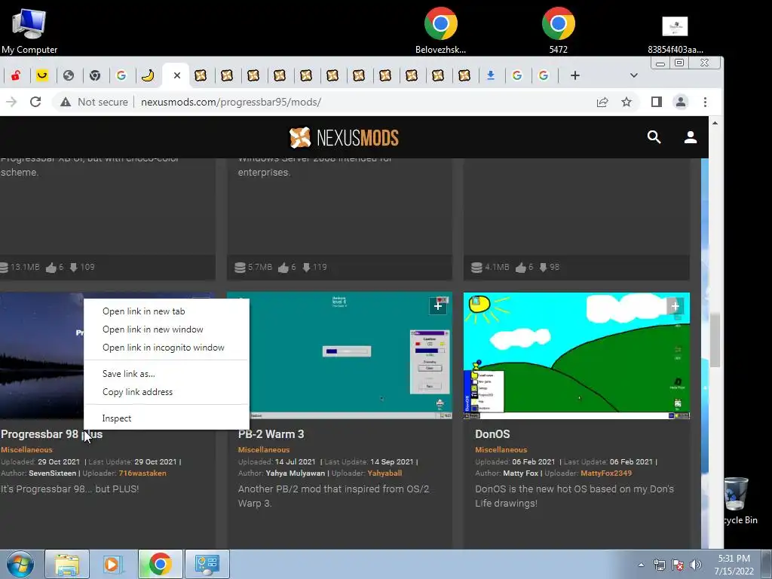This screenshot has height=579, width=772.
Task: Open the Chrome profile avatar
Action: [681, 102]
